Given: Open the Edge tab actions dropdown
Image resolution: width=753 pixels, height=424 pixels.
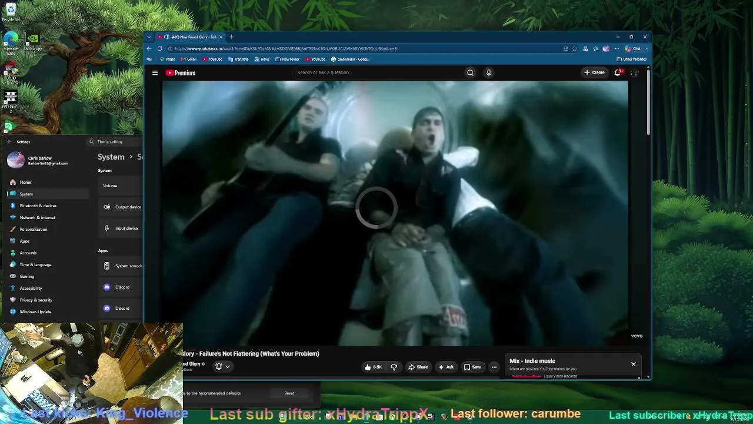Looking at the screenshot, I should pos(149,37).
